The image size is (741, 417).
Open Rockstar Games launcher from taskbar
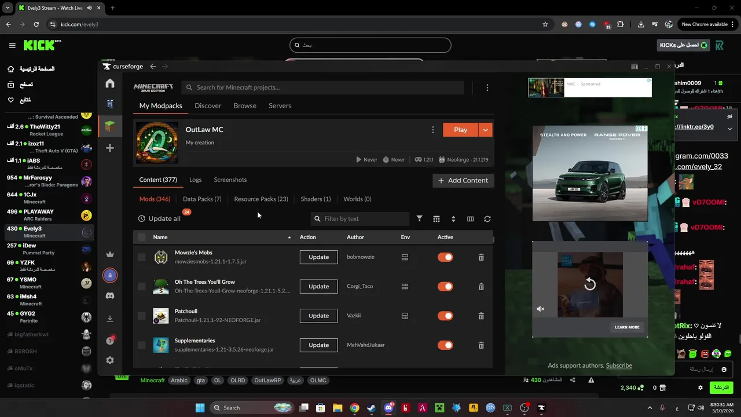pyautogui.click(x=474, y=408)
